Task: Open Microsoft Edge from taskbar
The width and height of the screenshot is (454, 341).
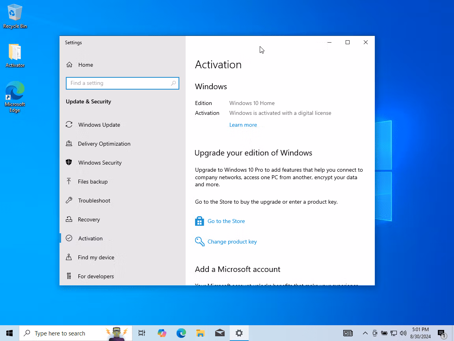Action: point(181,333)
